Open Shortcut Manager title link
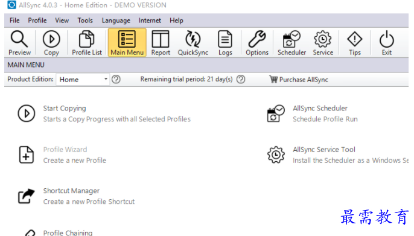This screenshot has height=236, width=414. 71,191
